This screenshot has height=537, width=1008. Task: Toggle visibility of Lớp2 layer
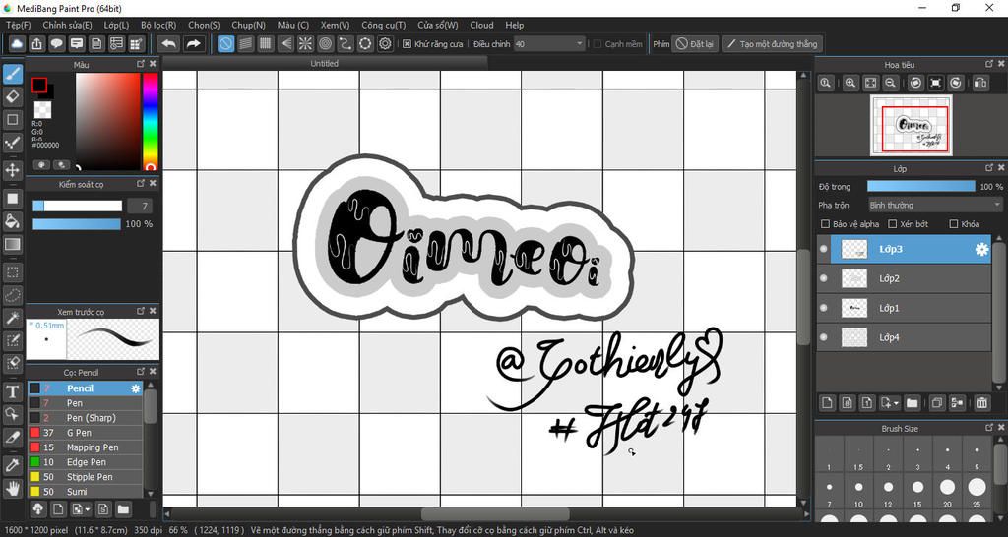tap(824, 278)
